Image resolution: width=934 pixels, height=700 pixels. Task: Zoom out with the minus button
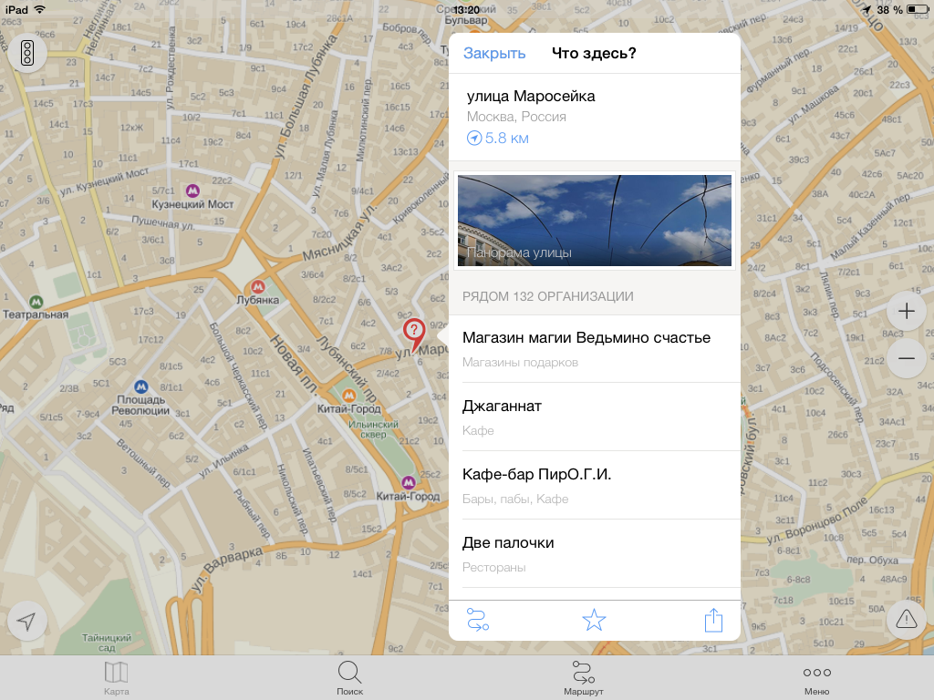click(x=906, y=358)
